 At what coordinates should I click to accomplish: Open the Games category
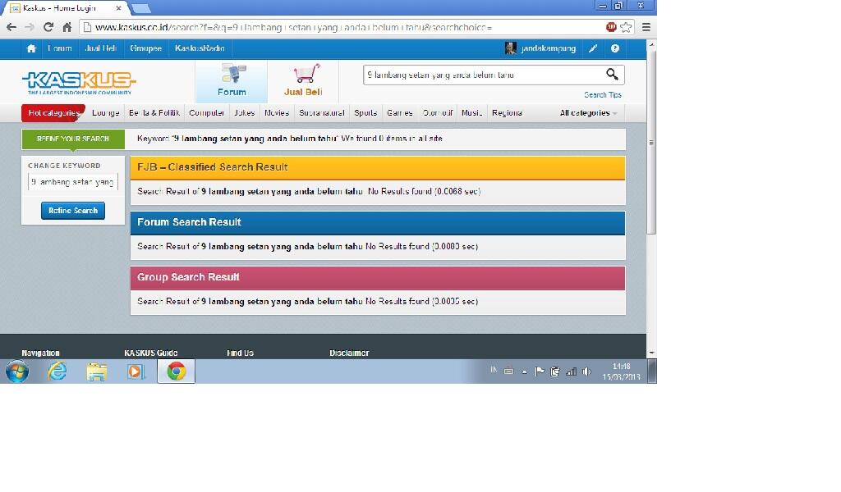tap(400, 113)
